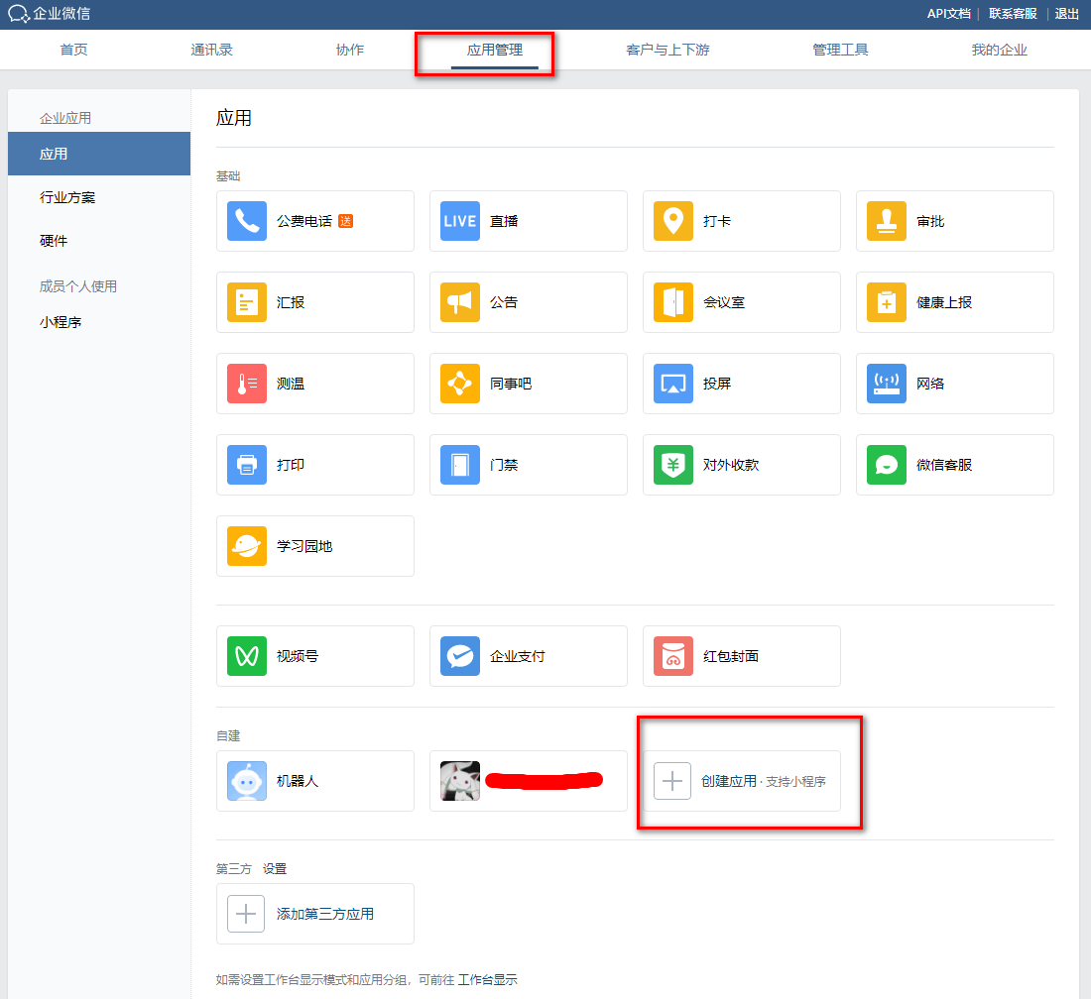Select the 审批 stamp icon
This screenshot has height=999, width=1091.
click(x=887, y=221)
